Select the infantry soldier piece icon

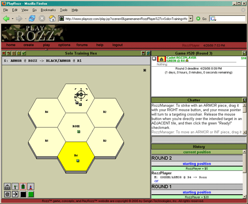point(15,187)
